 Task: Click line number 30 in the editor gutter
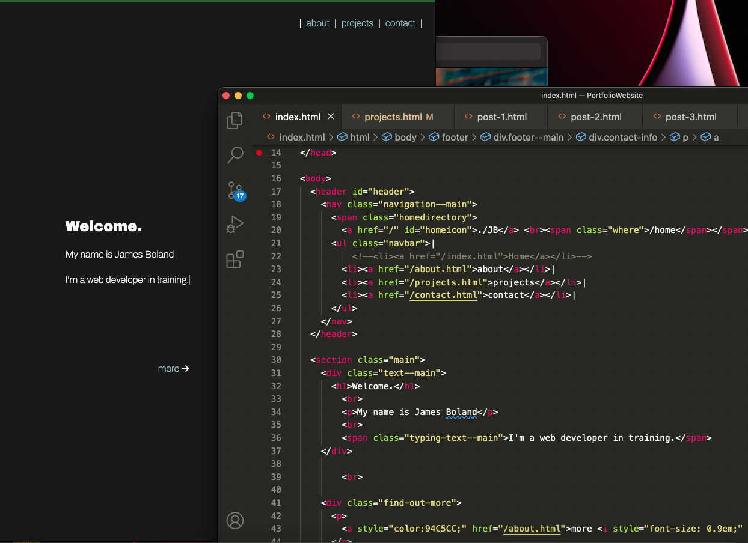pos(276,359)
